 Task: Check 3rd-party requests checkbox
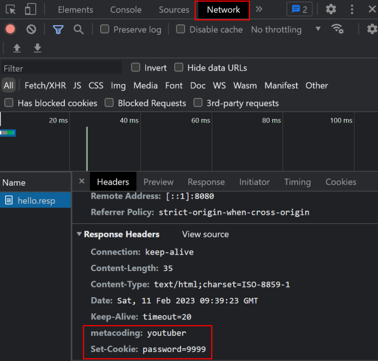pyautogui.click(x=198, y=102)
